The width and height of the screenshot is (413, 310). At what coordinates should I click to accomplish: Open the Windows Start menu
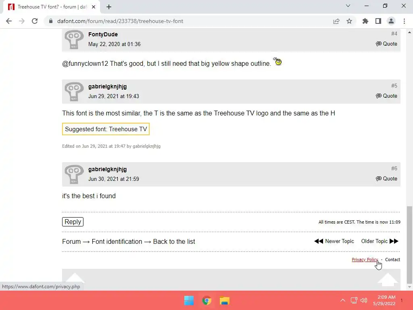pos(189,300)
